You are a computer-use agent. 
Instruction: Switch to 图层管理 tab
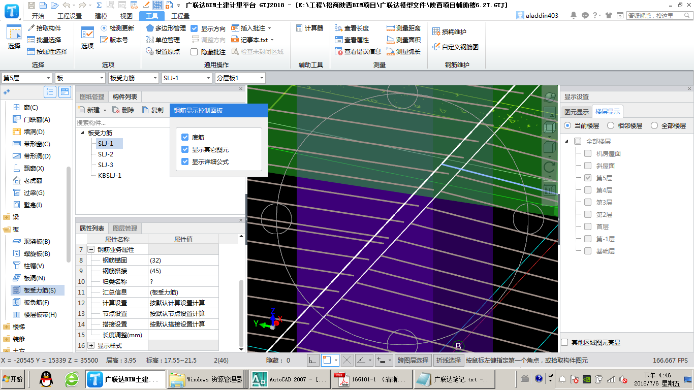pyautogui.click(x=125, y=229)
